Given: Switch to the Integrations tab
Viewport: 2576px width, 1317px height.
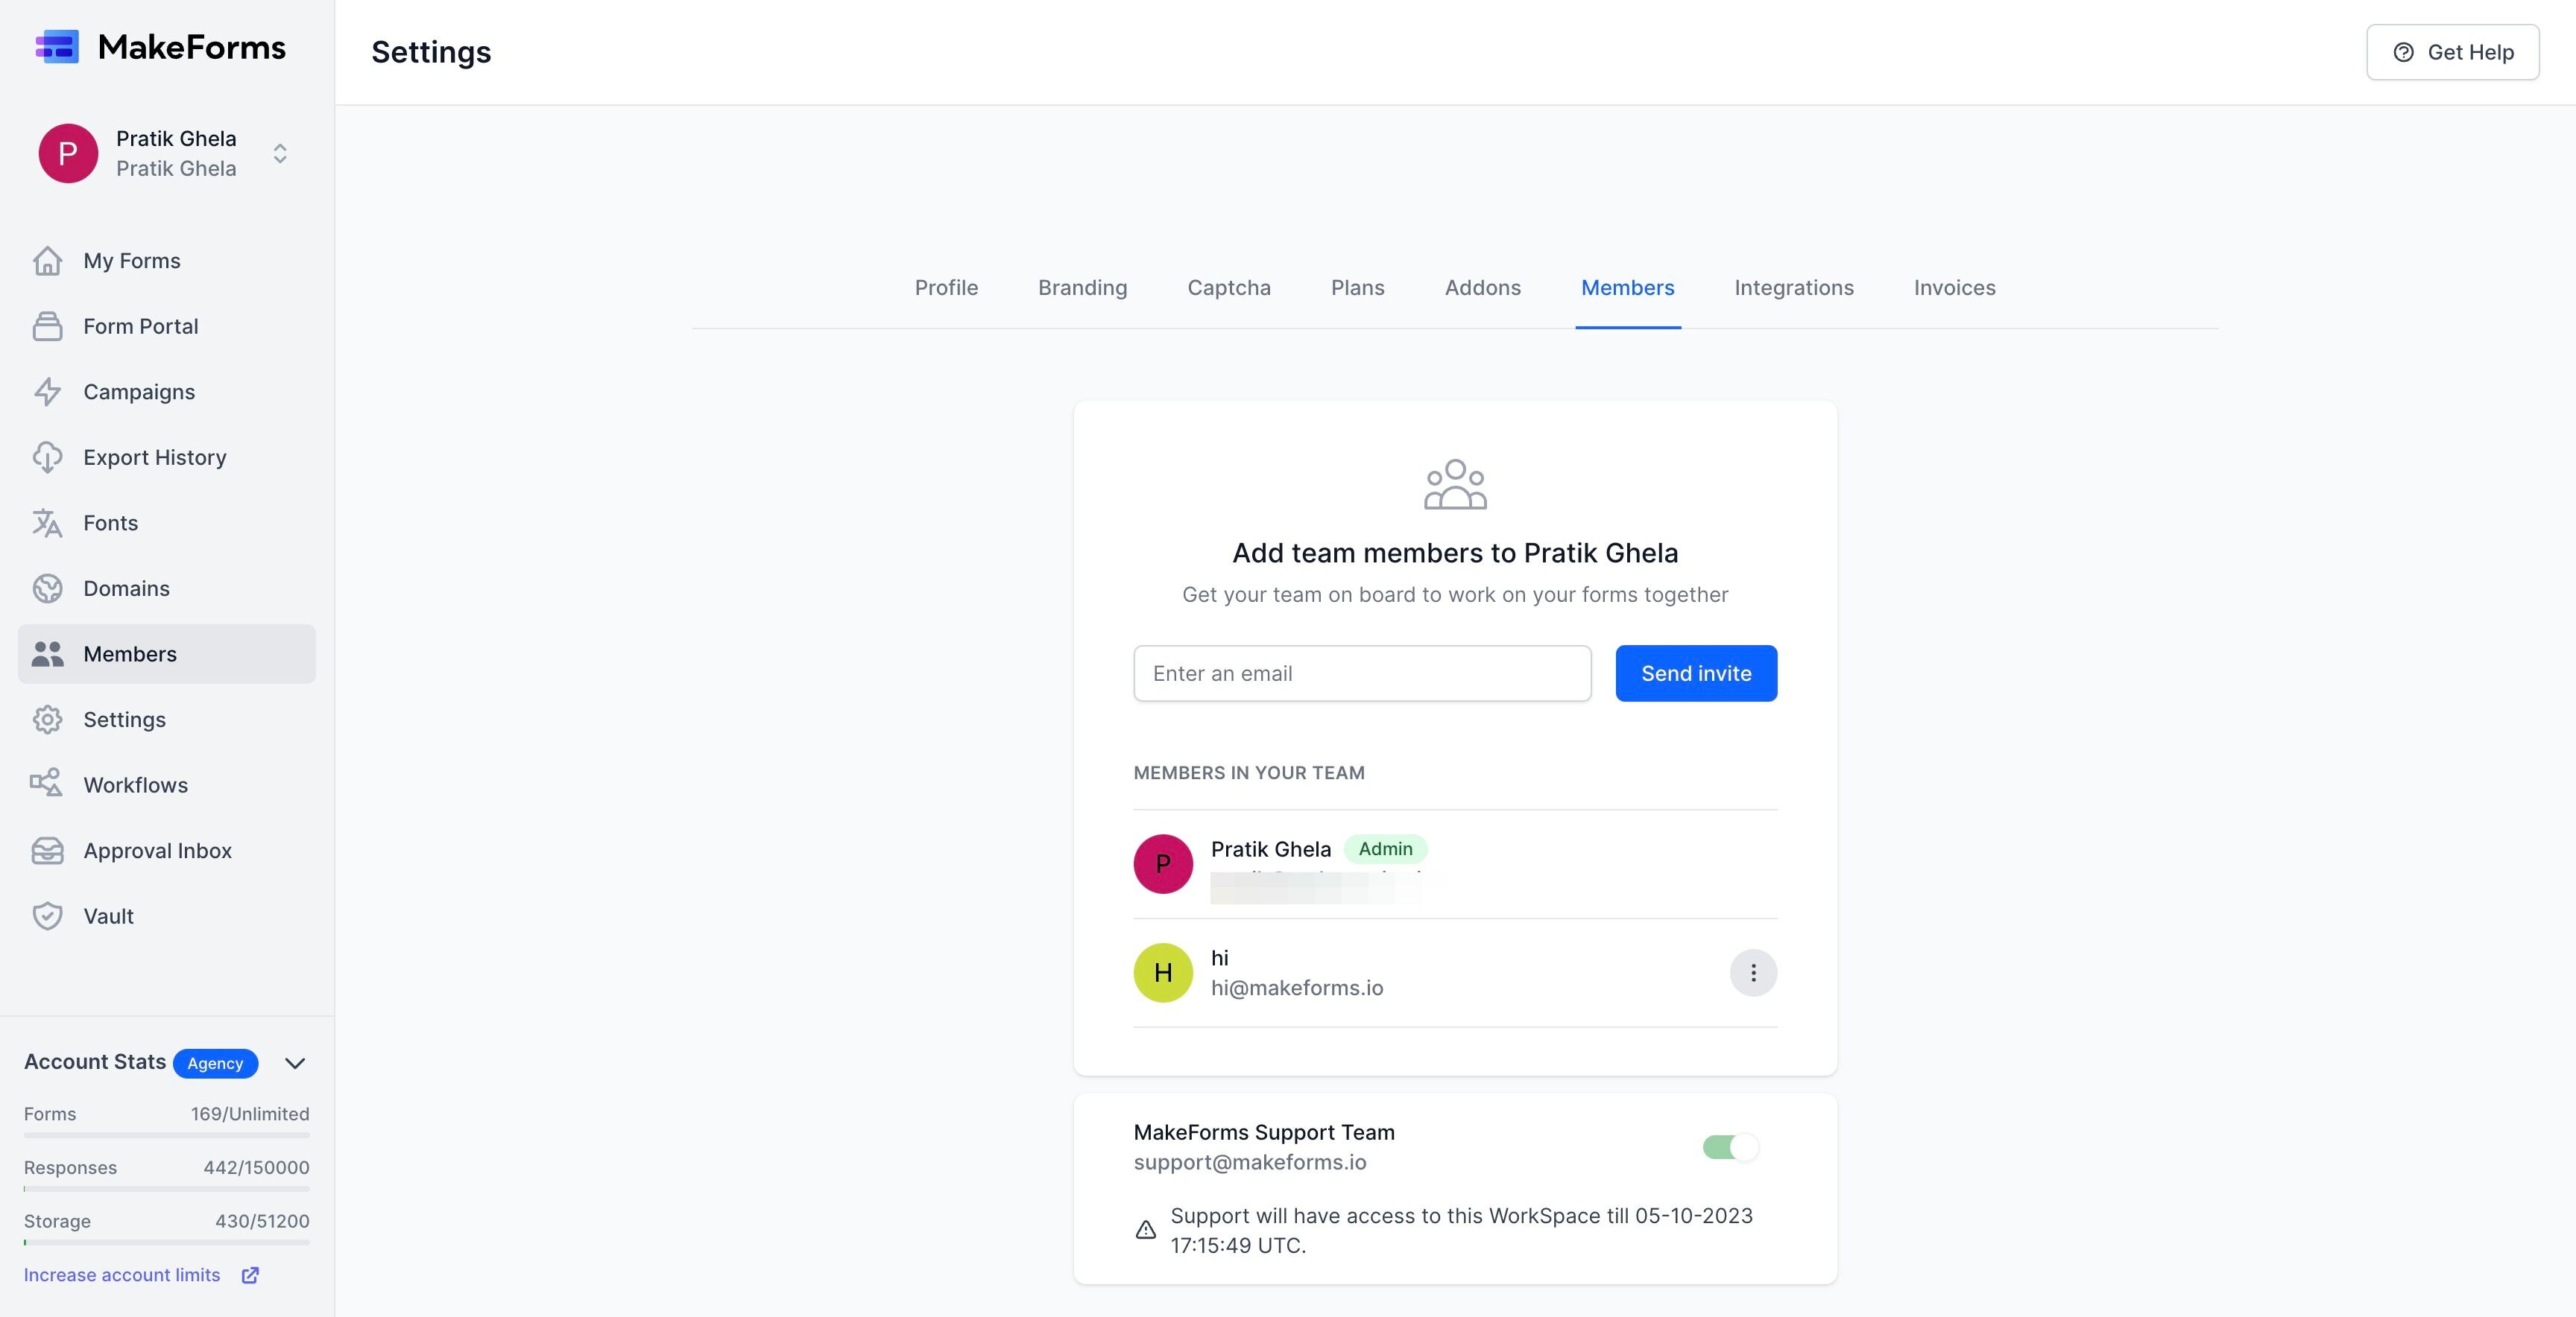Looking at the screenshot, I should pyautogui.click(x=1794, y=288).
